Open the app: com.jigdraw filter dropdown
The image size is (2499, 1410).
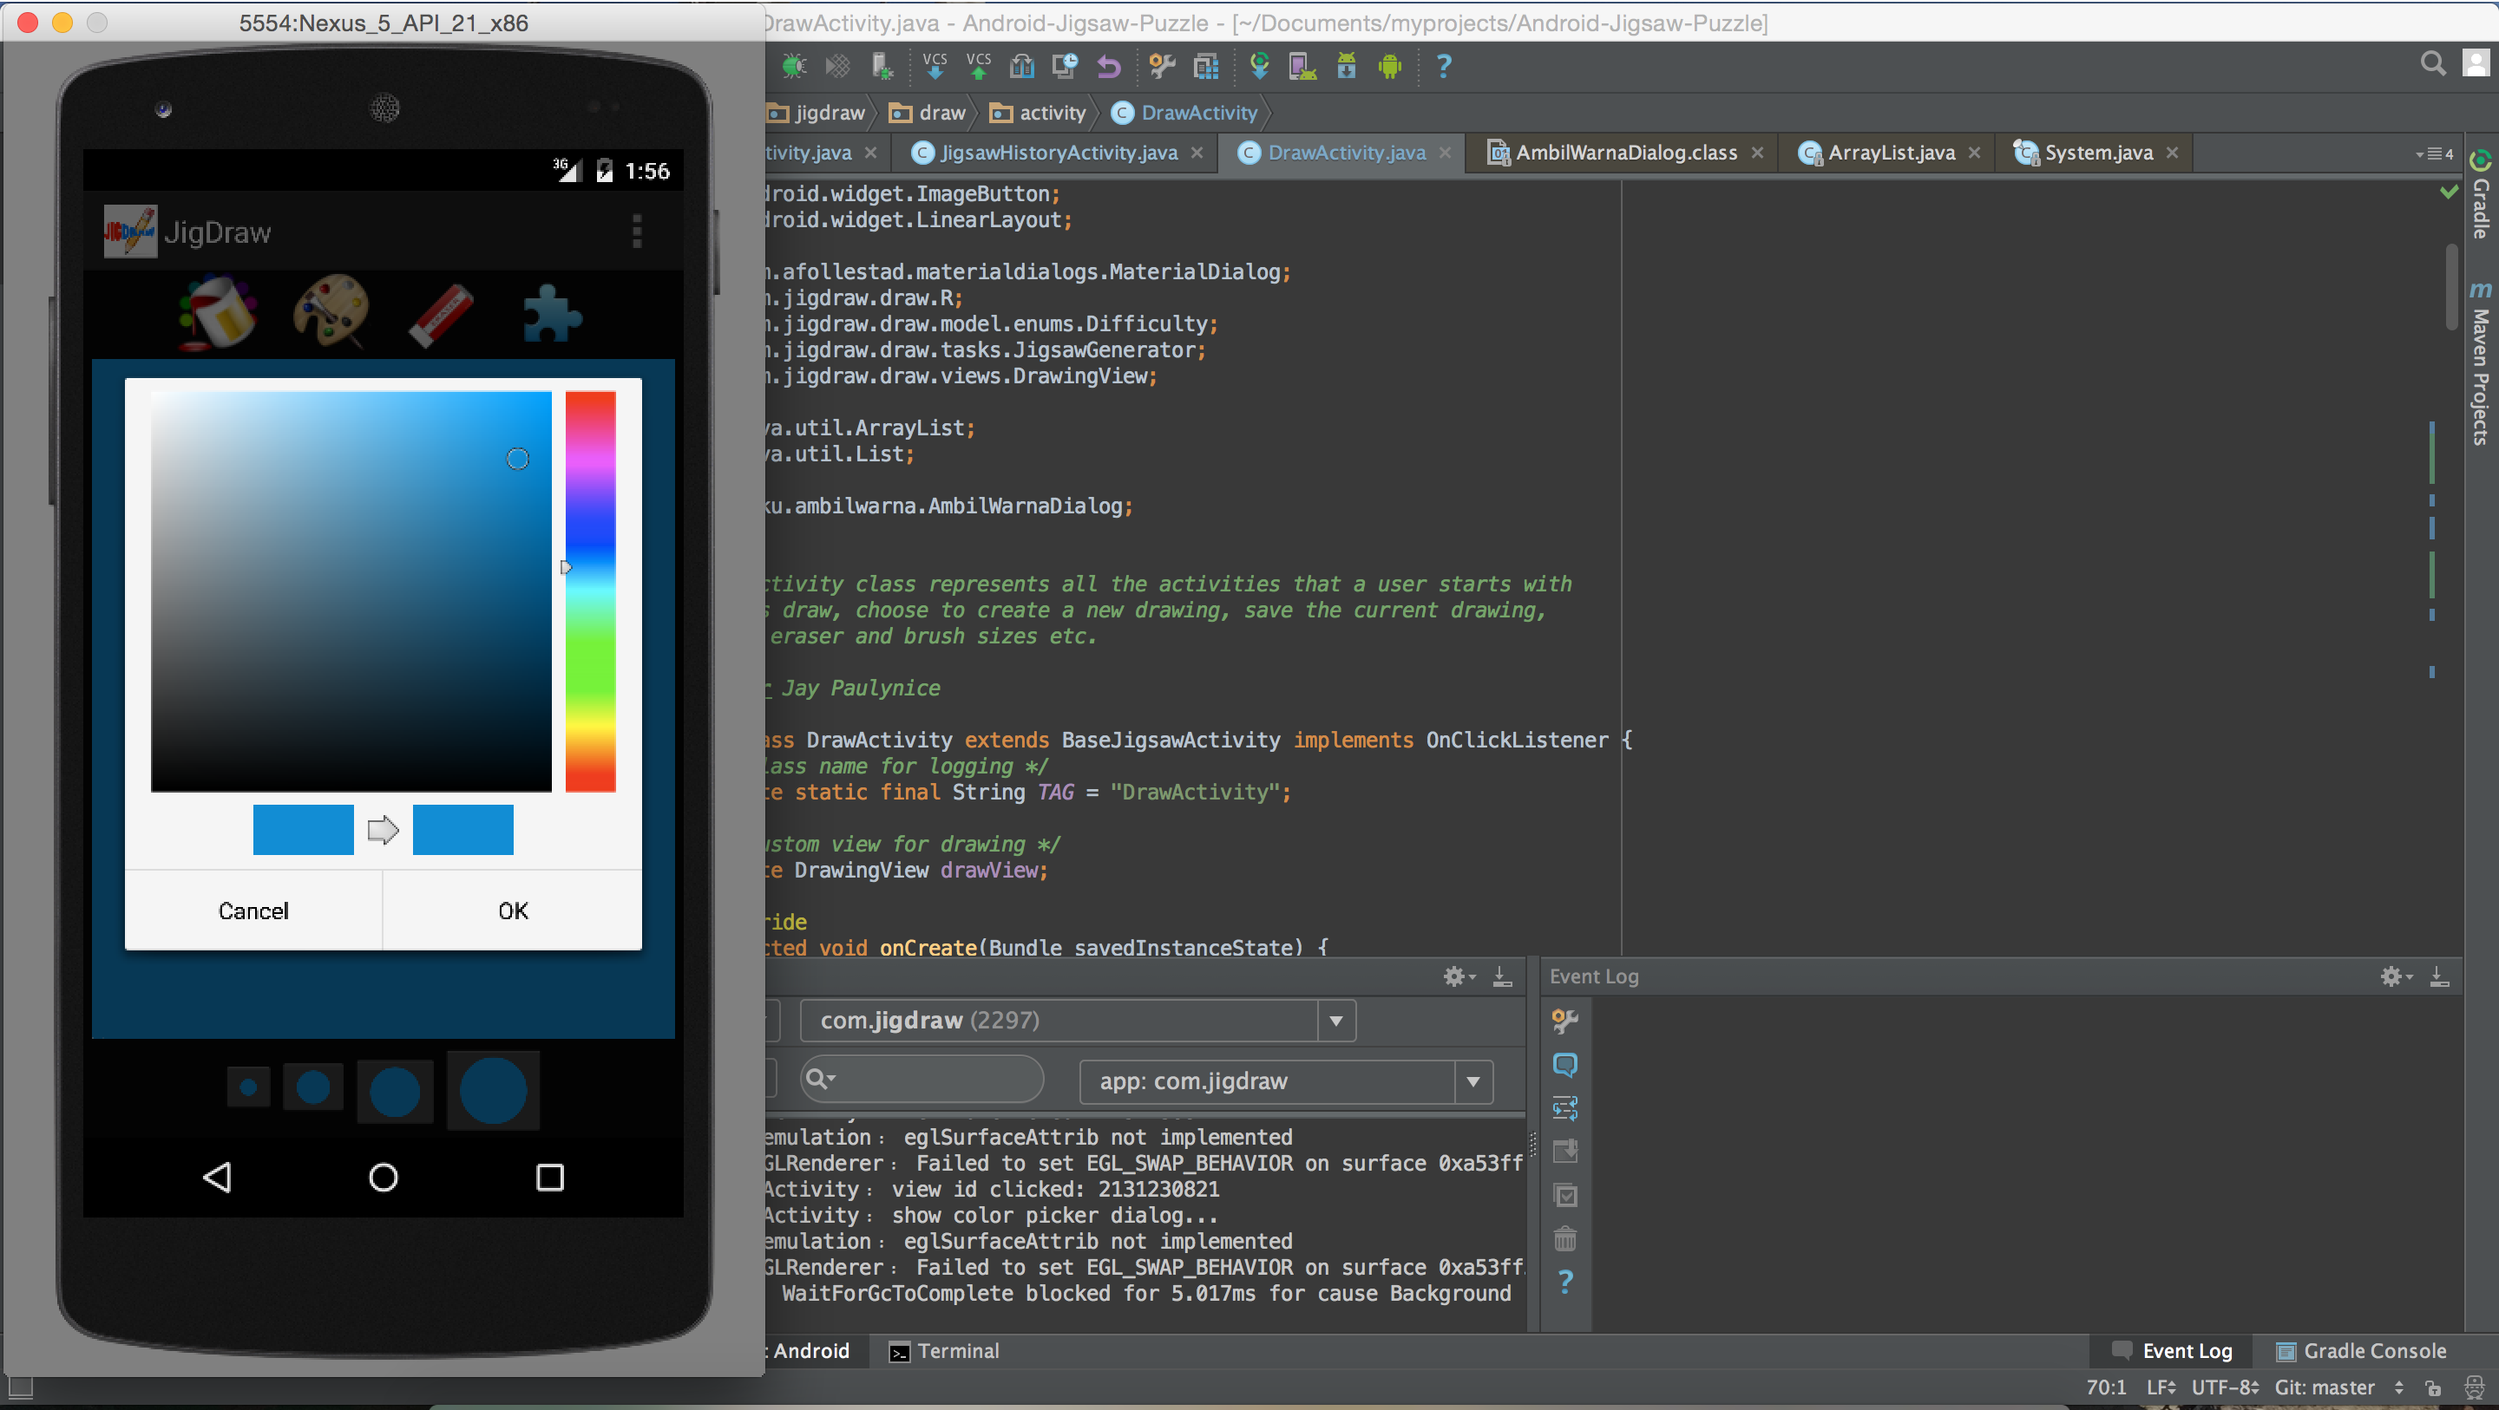1473,1081
